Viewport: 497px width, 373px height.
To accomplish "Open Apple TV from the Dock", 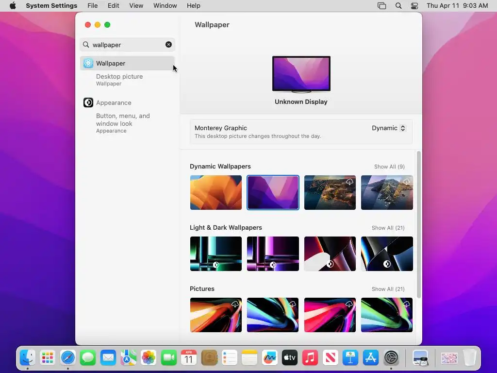I will click(x=290, y=358).
